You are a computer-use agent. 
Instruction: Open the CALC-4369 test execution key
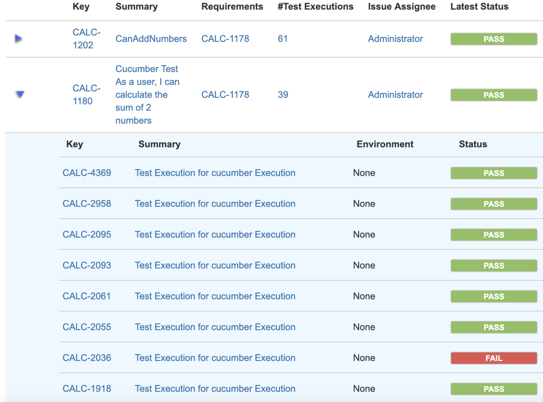[86, 173]
